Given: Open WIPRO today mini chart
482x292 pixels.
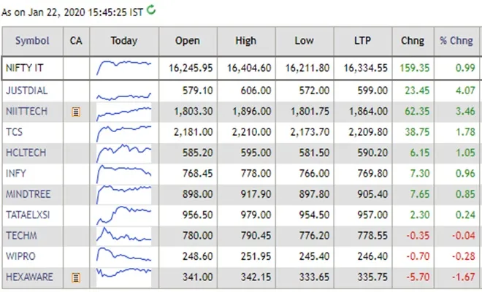Looking at the screenshot, I should (123, 257).
